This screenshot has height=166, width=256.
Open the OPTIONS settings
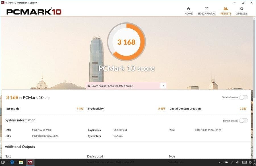(241, 11)
